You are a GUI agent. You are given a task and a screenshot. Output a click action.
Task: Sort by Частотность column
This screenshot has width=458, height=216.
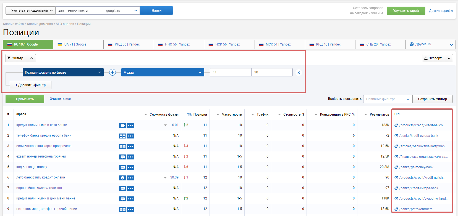[x=229, y=114]
